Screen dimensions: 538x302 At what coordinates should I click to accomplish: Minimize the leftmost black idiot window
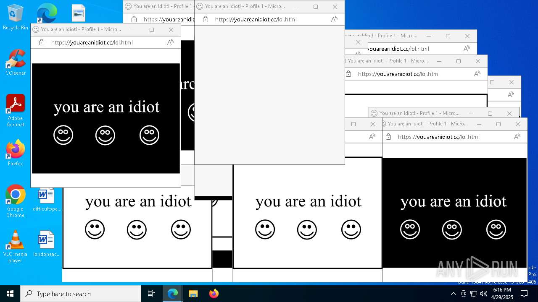coord(132,30)
